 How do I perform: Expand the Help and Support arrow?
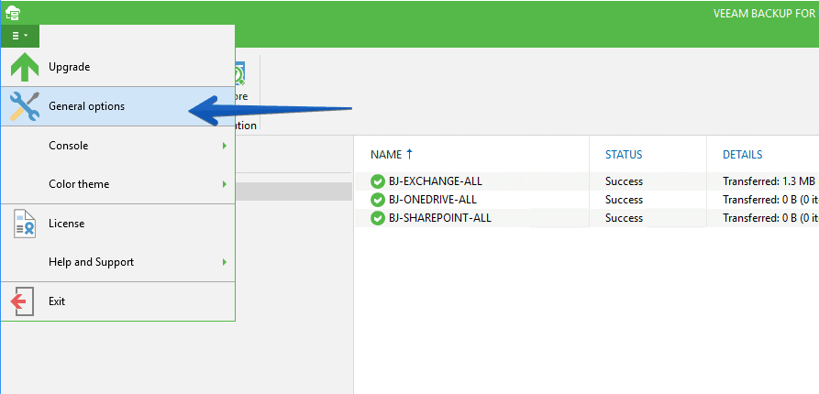point(225,262)
